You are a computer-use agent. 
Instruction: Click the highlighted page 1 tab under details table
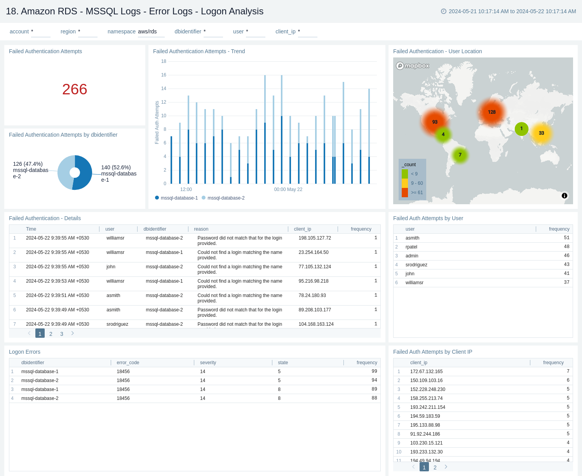[x=40, y=333]
